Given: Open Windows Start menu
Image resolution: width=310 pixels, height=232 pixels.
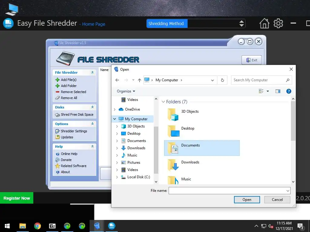Looking at the screenshot, I should pos(7,226).
